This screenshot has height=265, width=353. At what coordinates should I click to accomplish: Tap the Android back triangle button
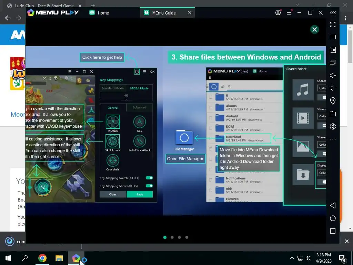tap(333, 206)
